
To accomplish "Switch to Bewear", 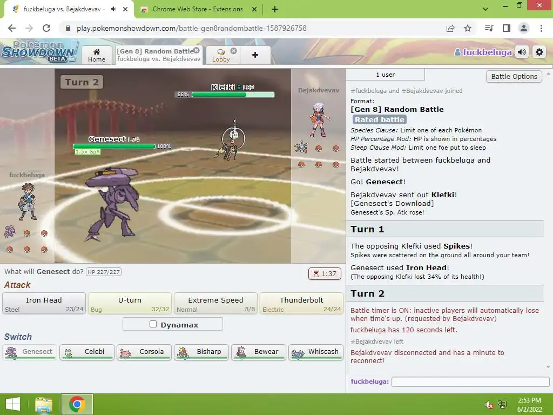I will [x=259, y=352].
